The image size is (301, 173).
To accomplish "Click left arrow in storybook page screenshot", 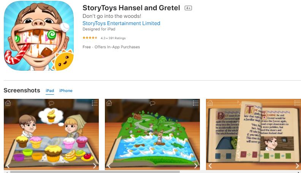I will [210, 166].
